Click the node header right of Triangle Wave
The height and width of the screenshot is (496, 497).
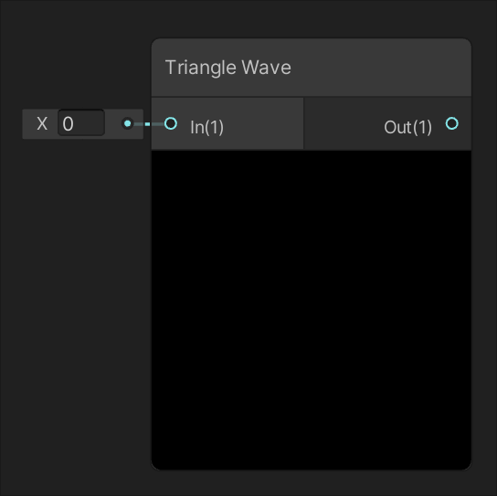[x=380, y=68]
